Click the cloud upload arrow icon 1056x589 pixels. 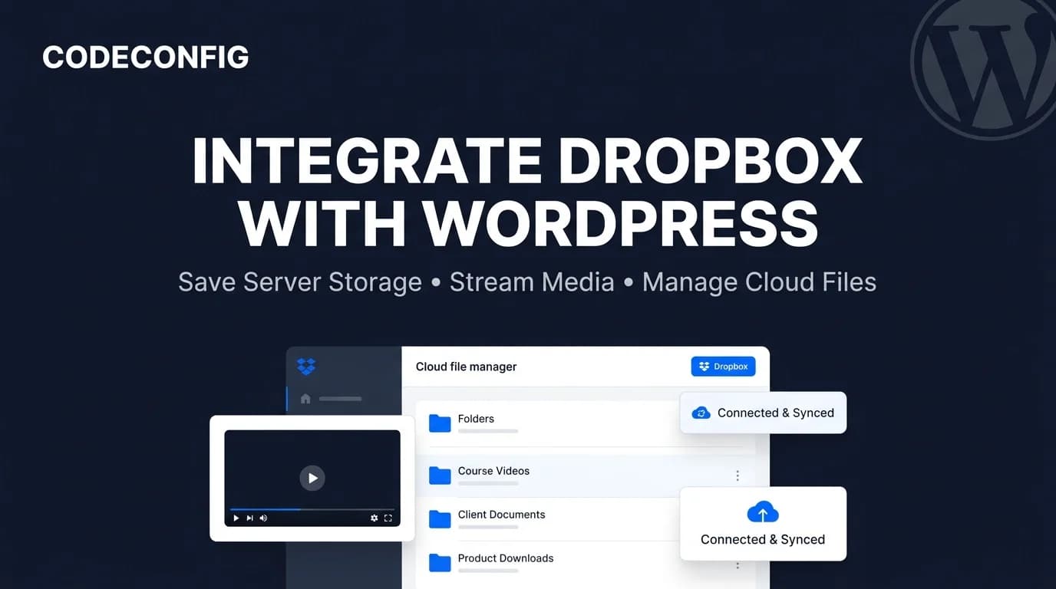[x=763, y=512]
